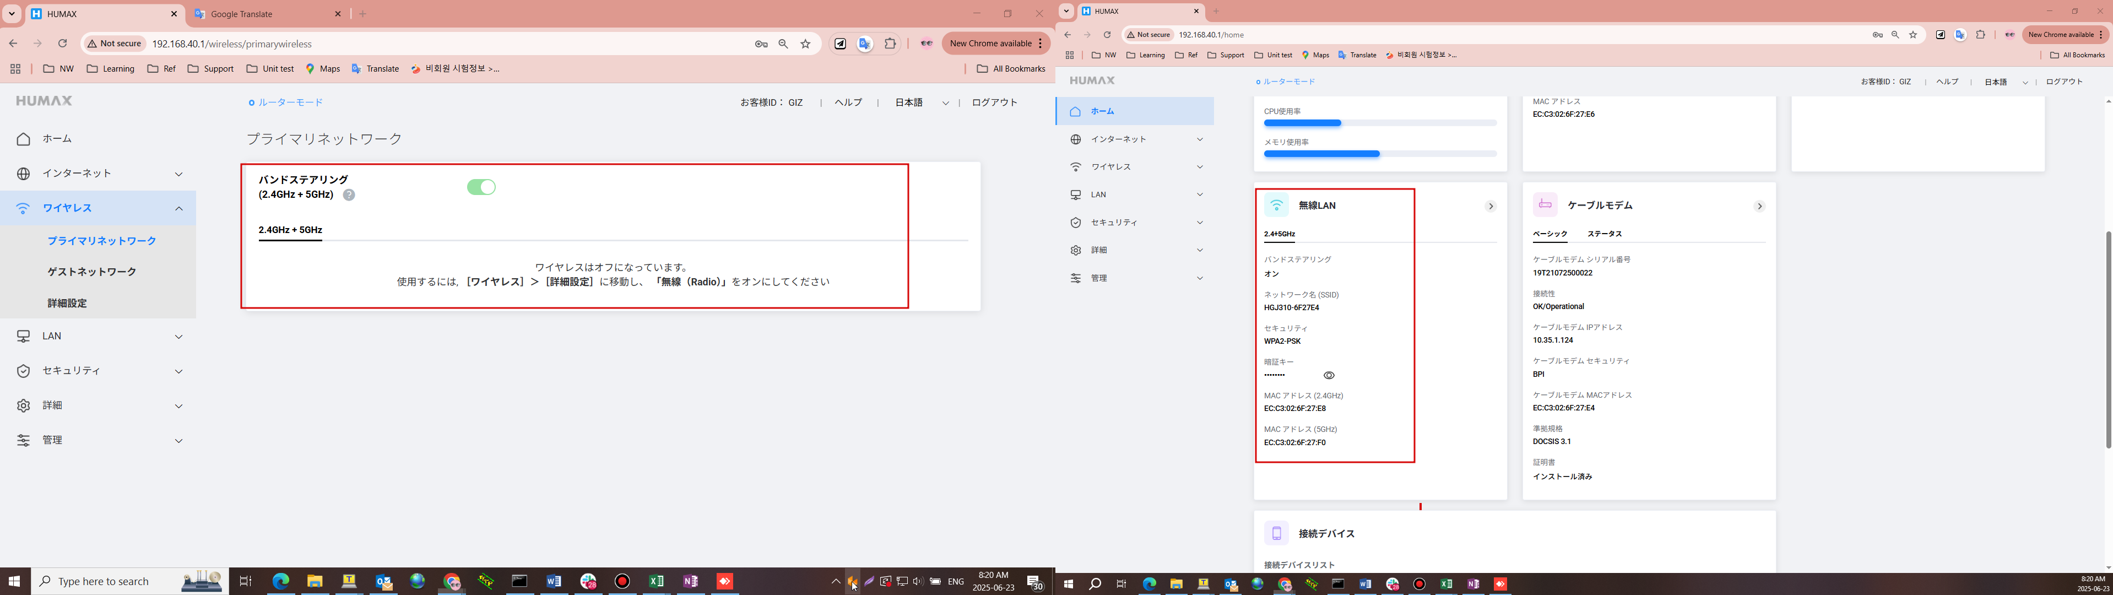Open ゲストネットワーク in left sidebar
This screenshot has width=2113, height=595.
tap(92, 272)
